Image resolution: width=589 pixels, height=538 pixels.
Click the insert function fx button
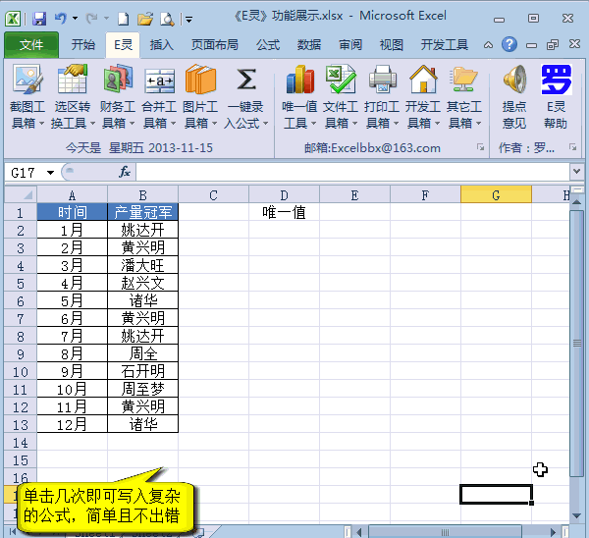coord(125,172)
